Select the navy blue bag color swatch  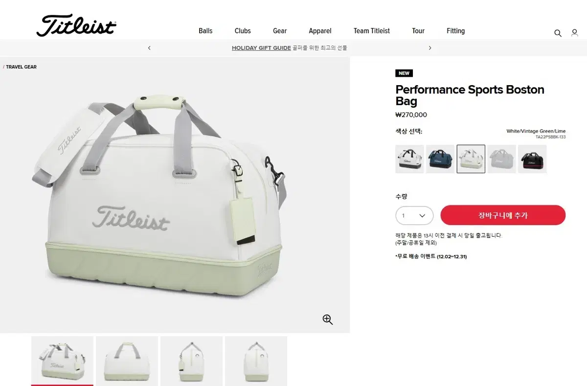(440, 159)
